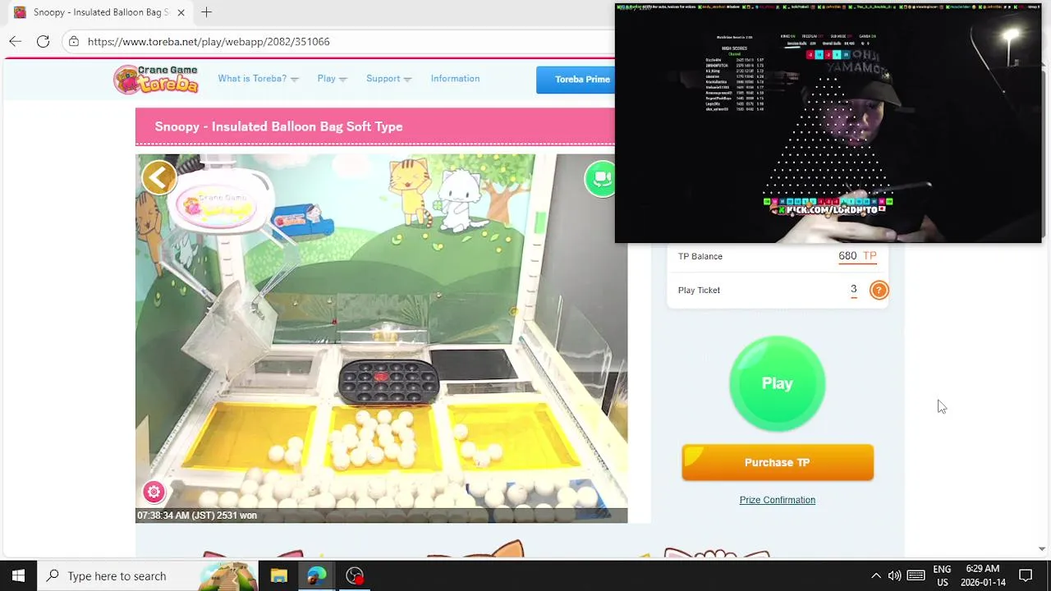Open the pink settings gear on video
1051x591 pixels.
pos(154,492)
